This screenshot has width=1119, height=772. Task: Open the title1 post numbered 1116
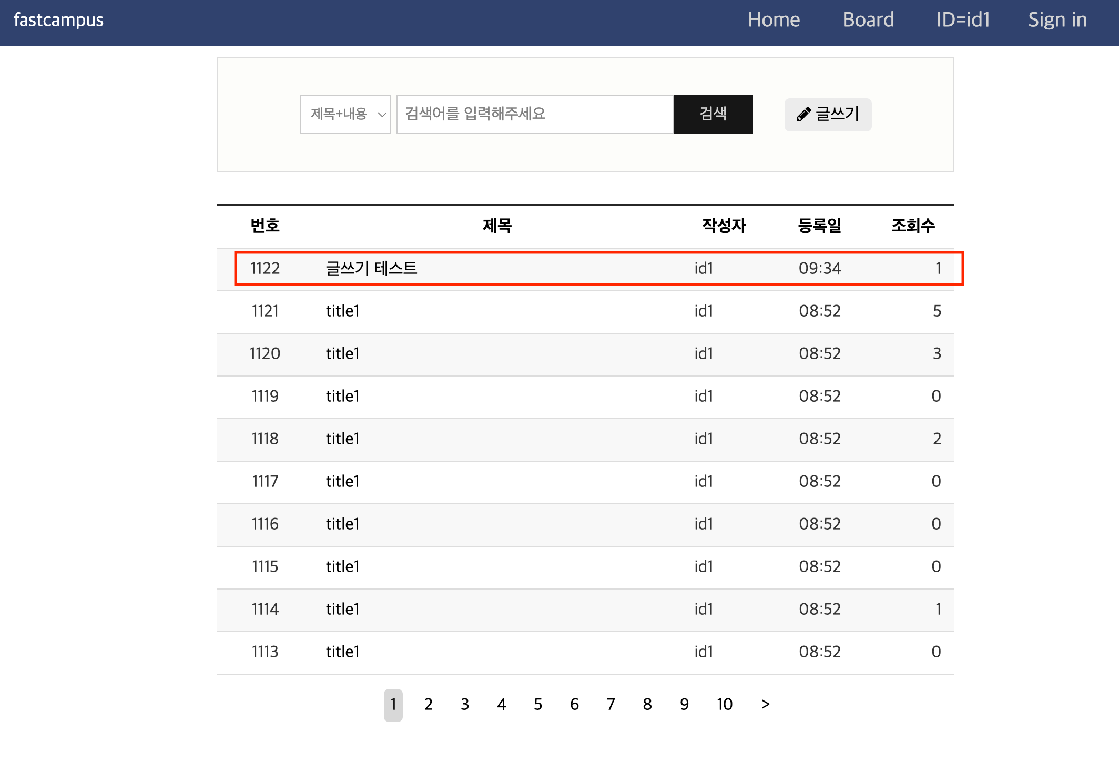point(342,524)
